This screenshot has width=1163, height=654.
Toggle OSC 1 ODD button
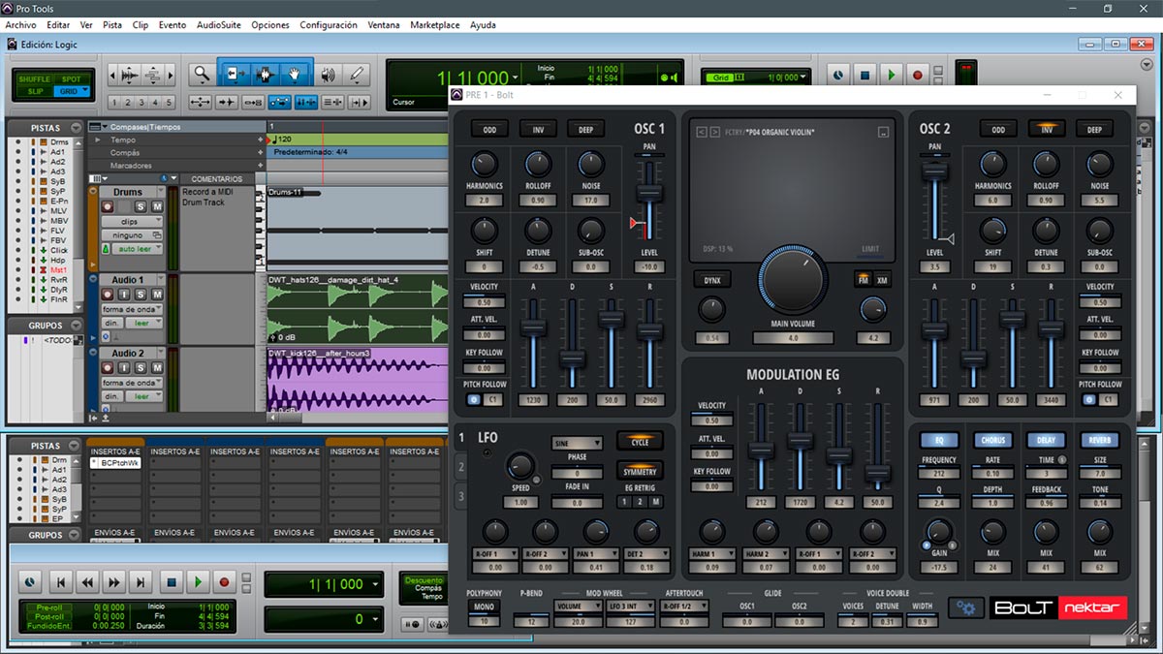pos(488,129)
